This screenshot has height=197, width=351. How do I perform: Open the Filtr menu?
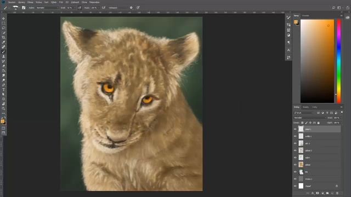61,2
